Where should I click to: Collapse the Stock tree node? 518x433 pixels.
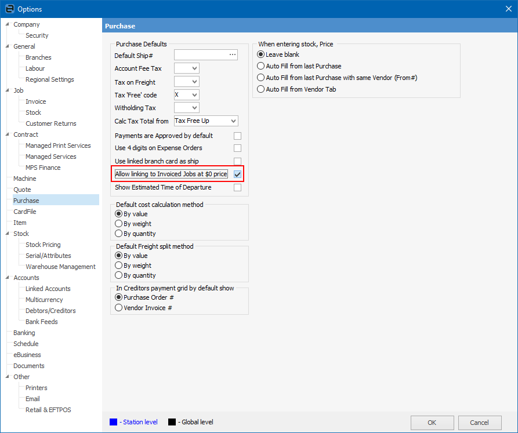click(7, 234)
